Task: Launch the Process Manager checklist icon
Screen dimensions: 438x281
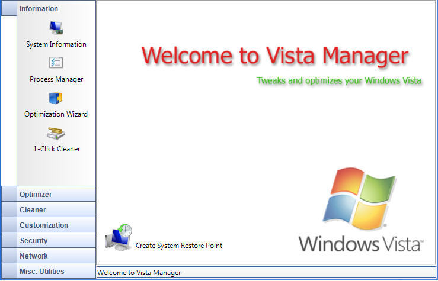Action: point(56,63)
